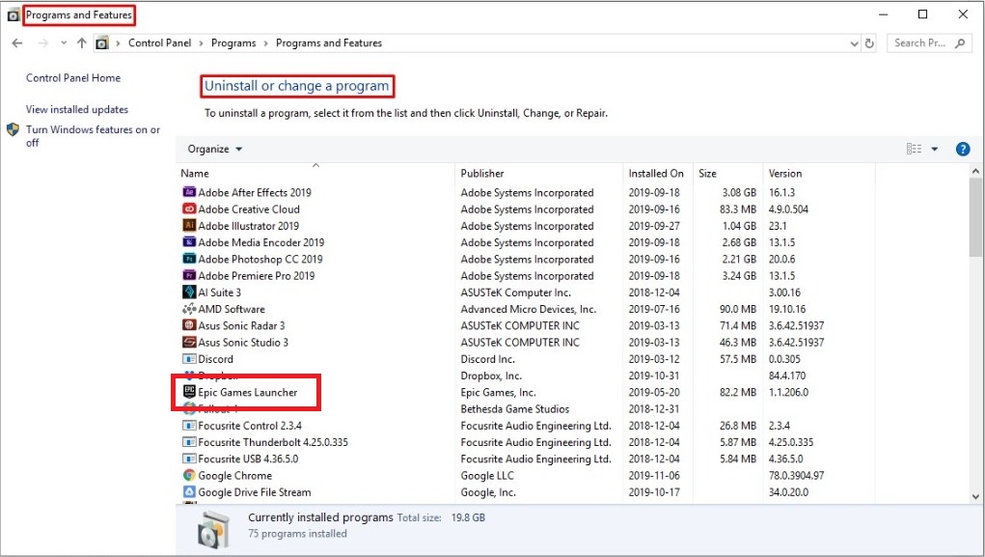
Task: Expand the address bar history dropdown
Action: 854,43
